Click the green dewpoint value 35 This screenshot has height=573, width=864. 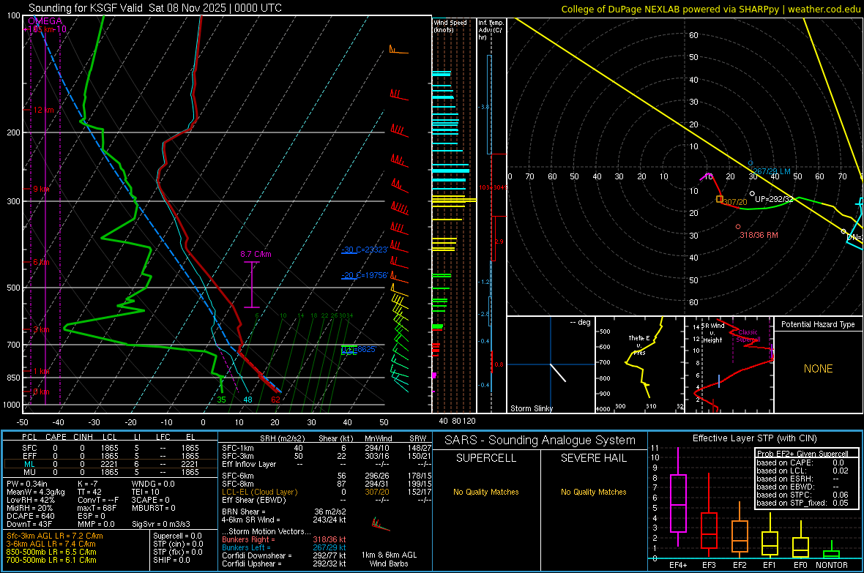pos(222,400)
